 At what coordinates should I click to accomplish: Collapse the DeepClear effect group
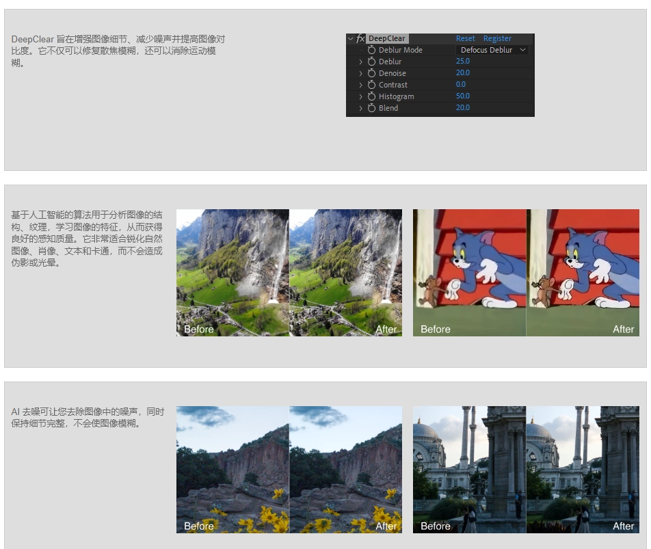click(351, 39)
